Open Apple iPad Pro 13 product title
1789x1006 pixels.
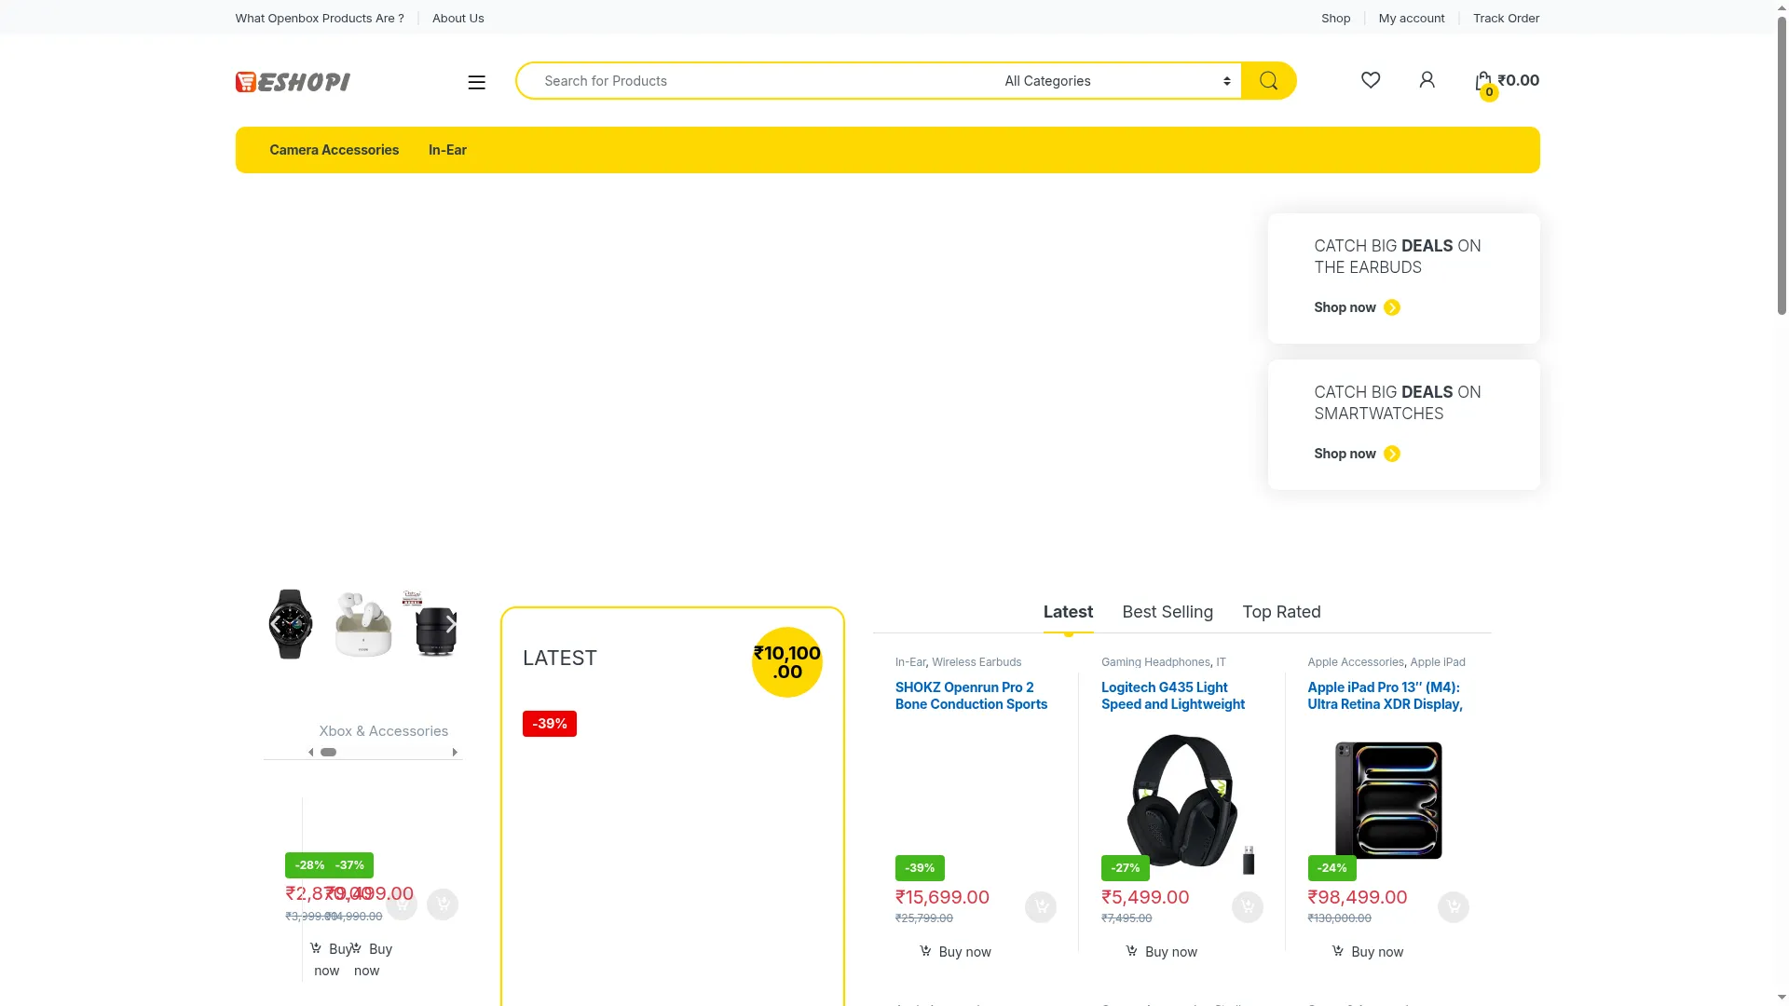(x=1385, y=696)
